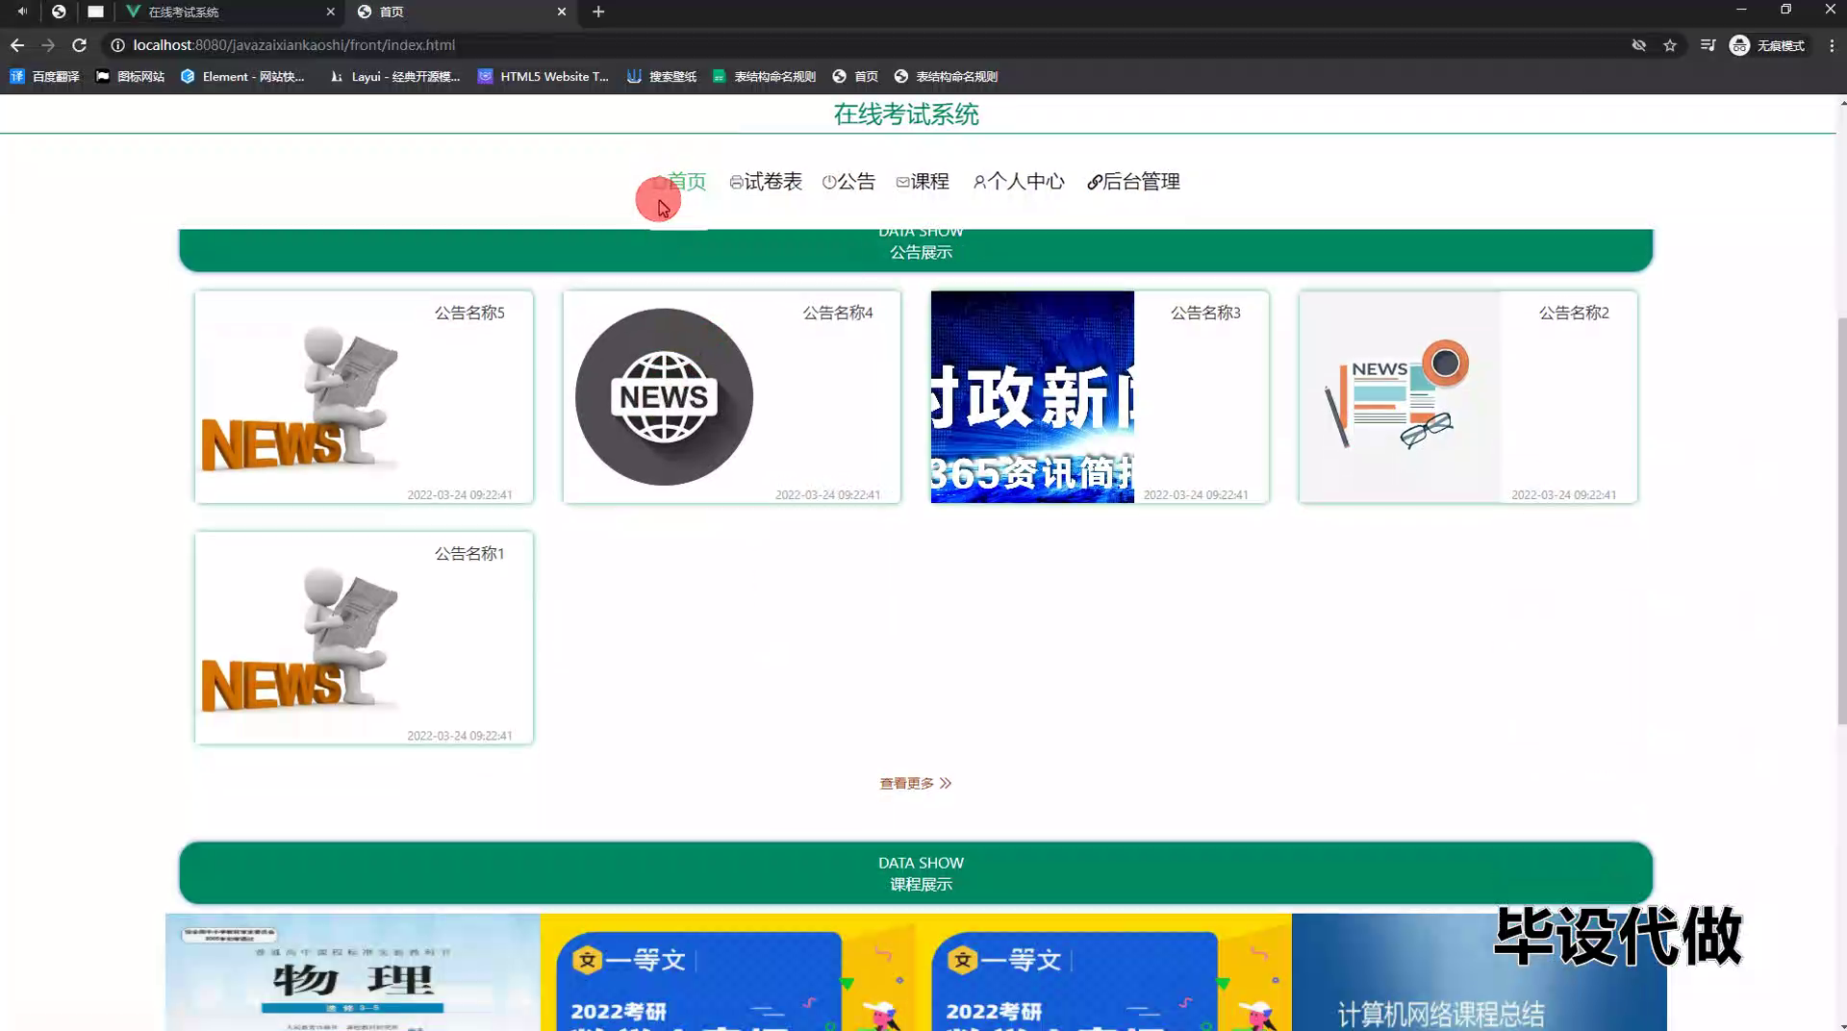Open the 公告 navigation menu item
The height and width of the screenshot is (1031, 1847).
848,182
